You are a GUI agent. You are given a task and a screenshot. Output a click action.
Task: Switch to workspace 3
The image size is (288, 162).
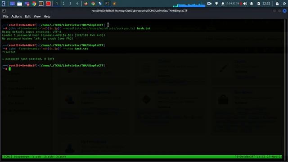(70, 4)
